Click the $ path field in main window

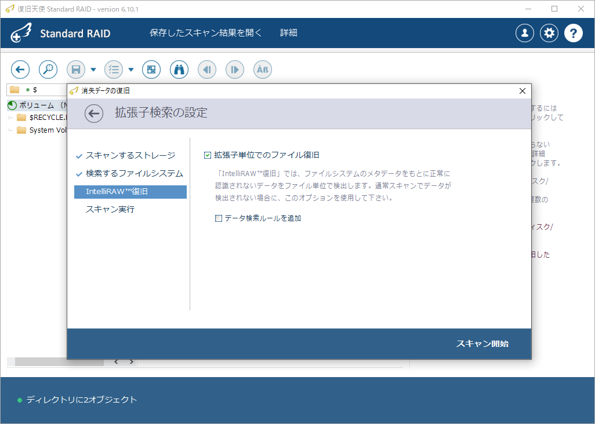click(37, 90)
